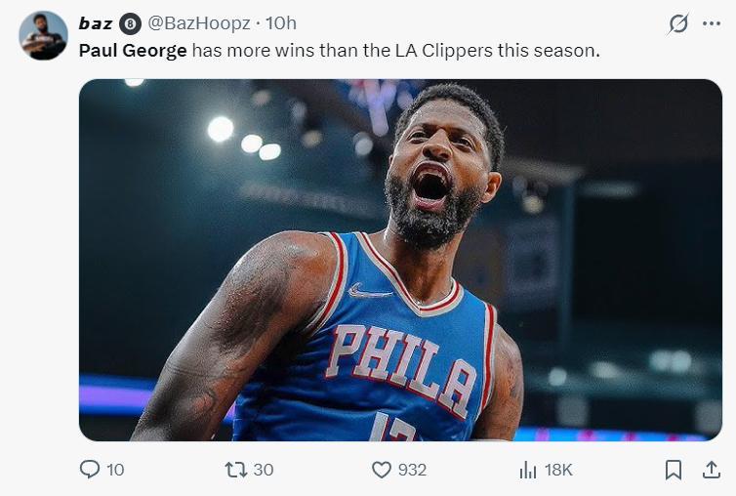Click the reply speech bubble icon
736x496 pixels.
[x=90, y=470]
